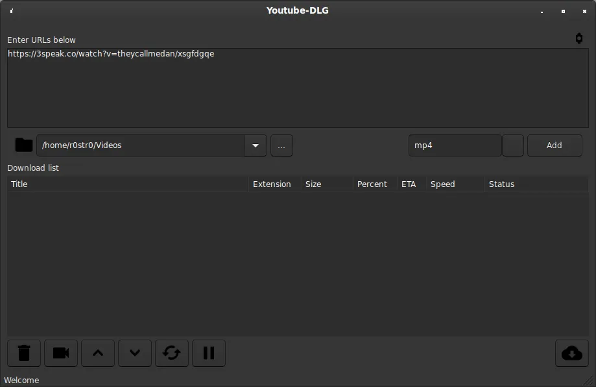Minimize the Youtube-DLG window
The image size is (596, 387).
(x=542, y=12)
